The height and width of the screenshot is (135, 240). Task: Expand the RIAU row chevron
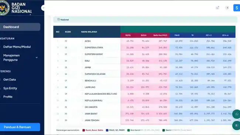pos(82,61)
